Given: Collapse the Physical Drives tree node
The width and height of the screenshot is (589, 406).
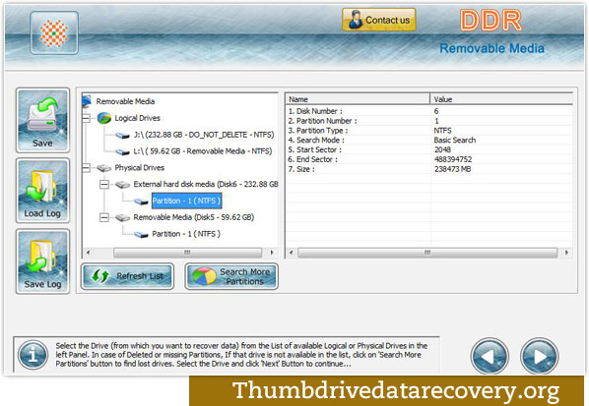Looking at the screenshot, I should [x=86, y=167].
